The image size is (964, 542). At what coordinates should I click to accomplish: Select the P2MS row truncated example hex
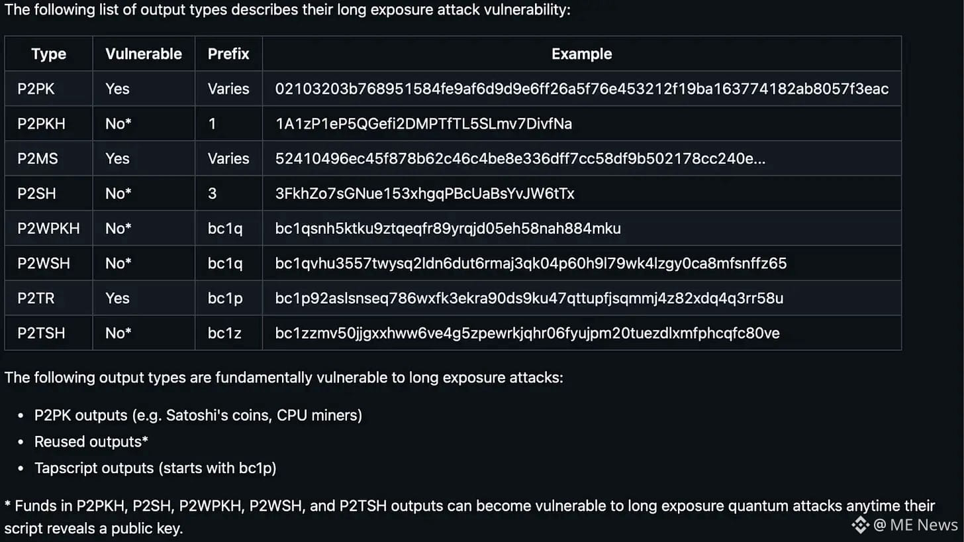520,158
